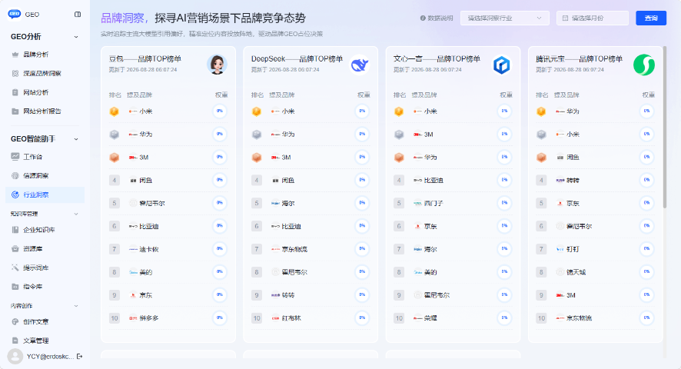The width and height of the screenshot is (681, 369).
Task: Click the 行业洞察 sidebar icon
Action: point(15,194)
